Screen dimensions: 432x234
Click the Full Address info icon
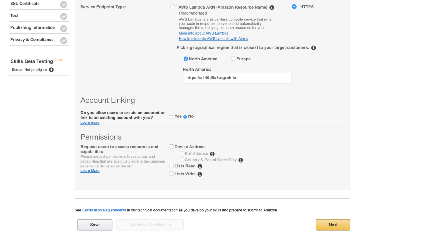click(212, 154)
